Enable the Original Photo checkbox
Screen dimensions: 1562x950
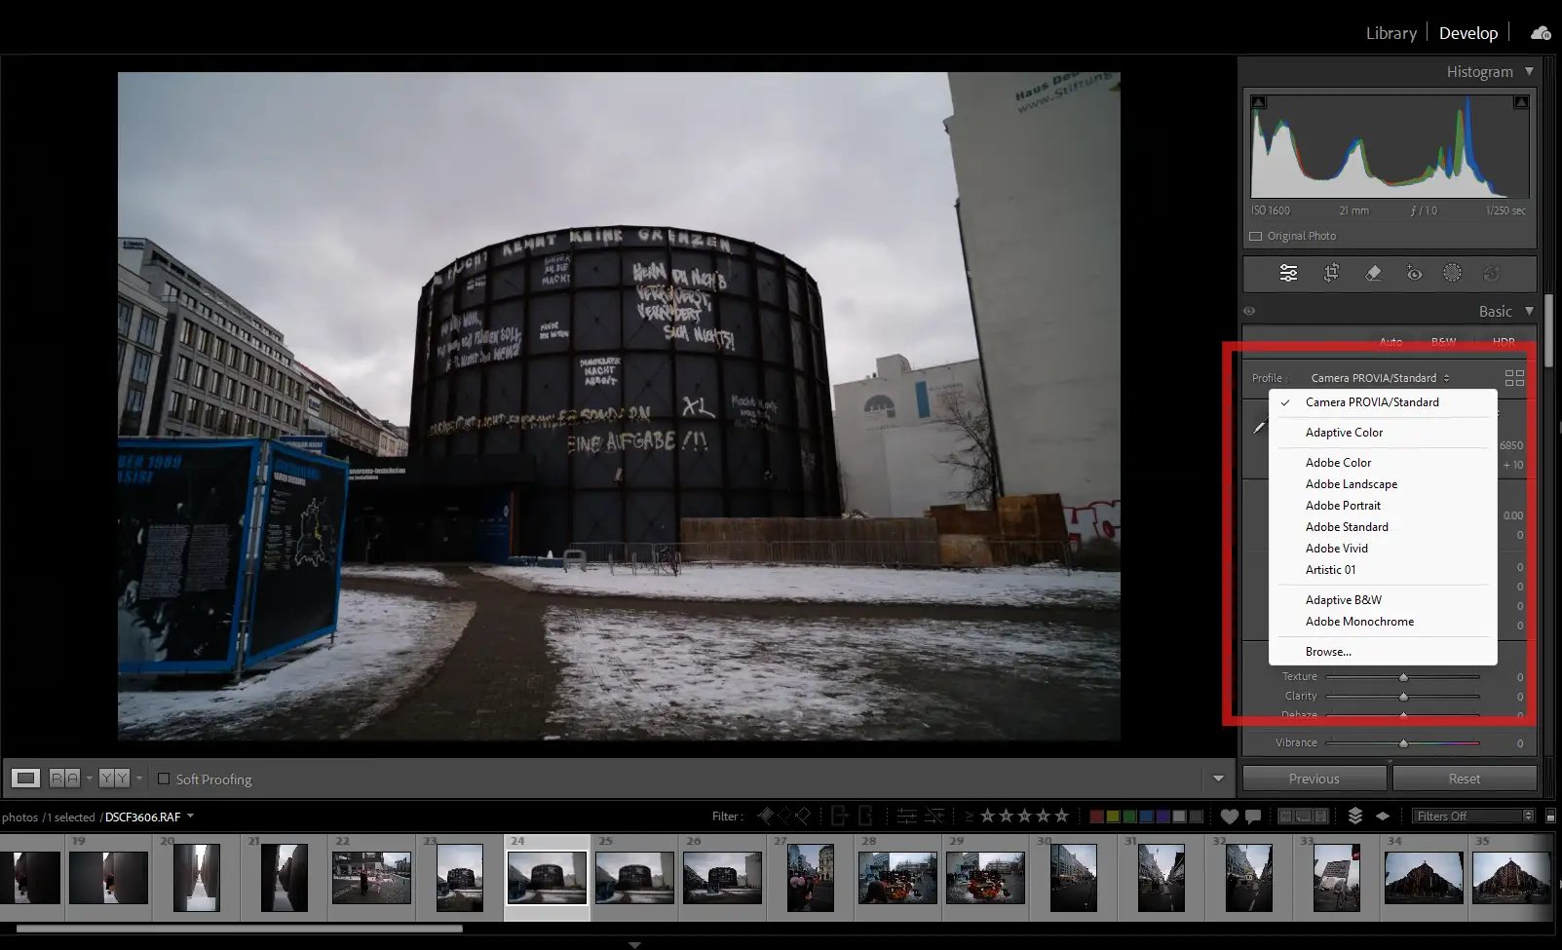(x=1256, y=236)
